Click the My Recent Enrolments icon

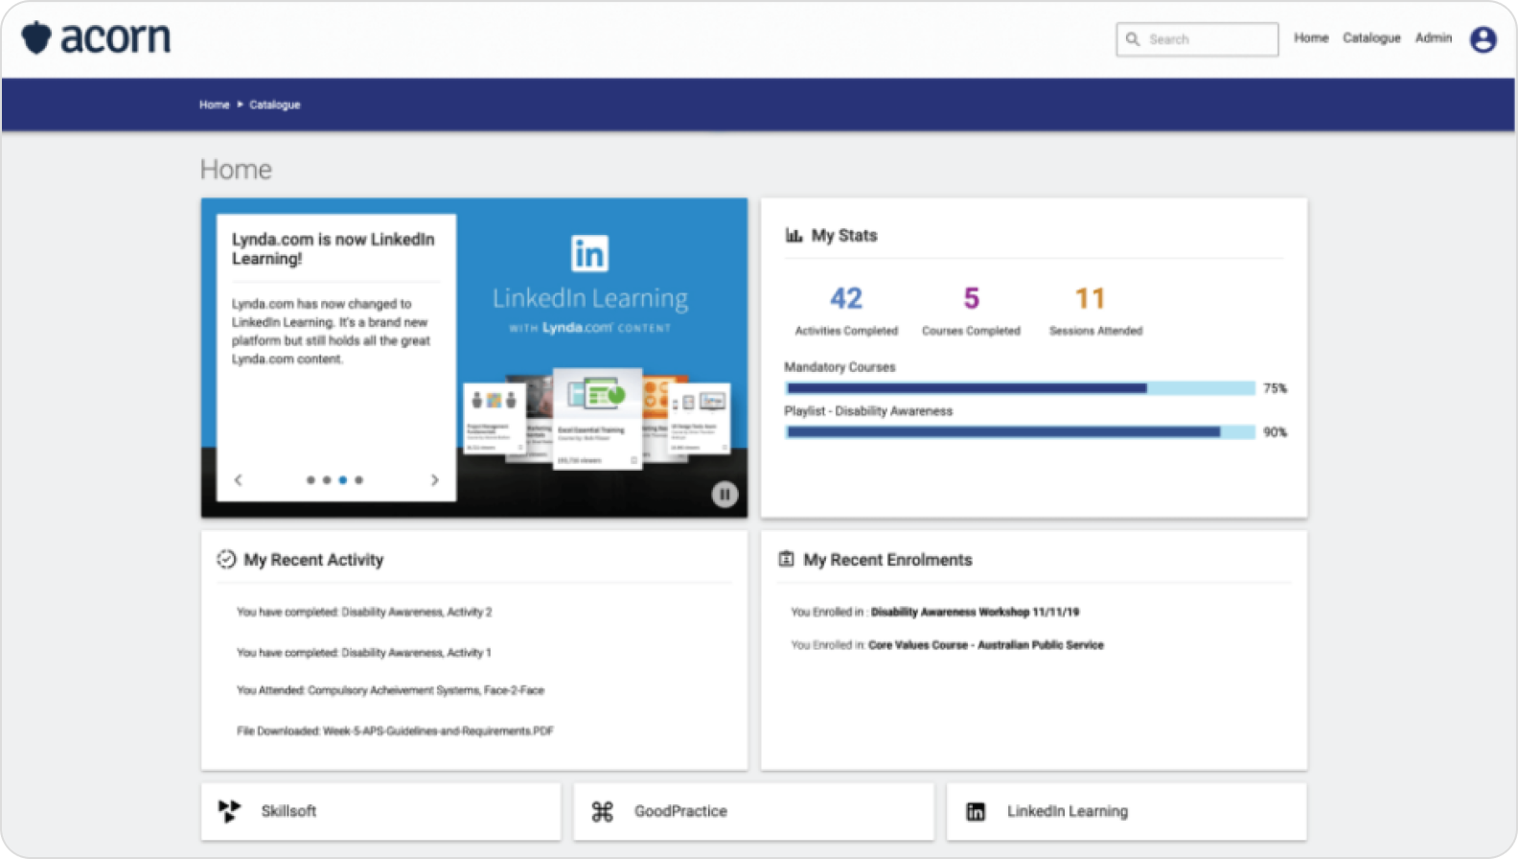coord(786,559)
